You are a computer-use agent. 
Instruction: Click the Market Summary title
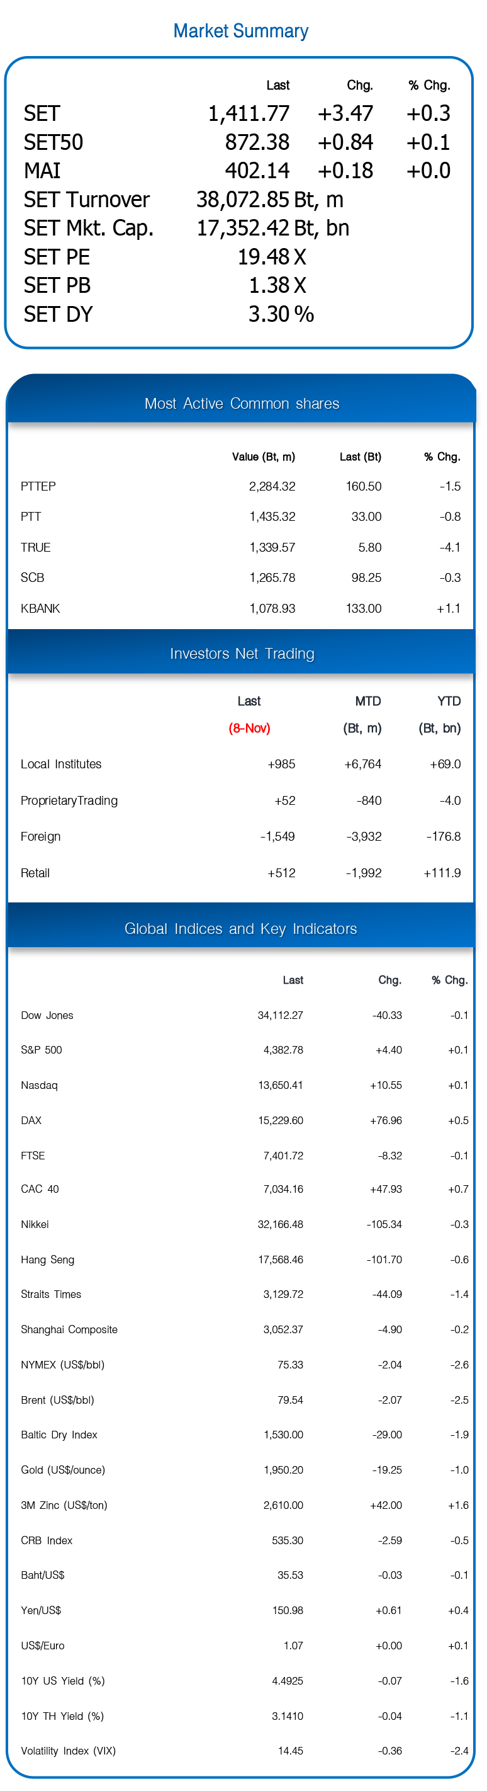pyautogui.click(x=240, y=31)
